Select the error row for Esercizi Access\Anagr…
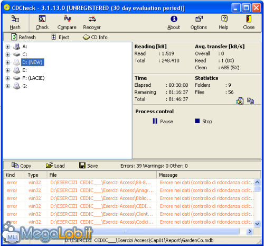 129,190
